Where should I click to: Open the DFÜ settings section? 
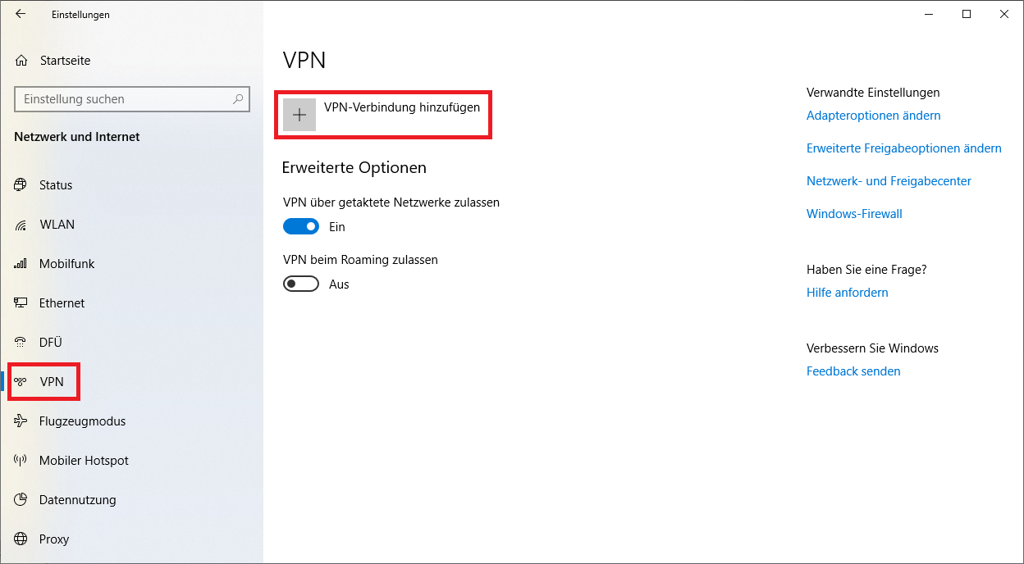click(x=50, y=343)
